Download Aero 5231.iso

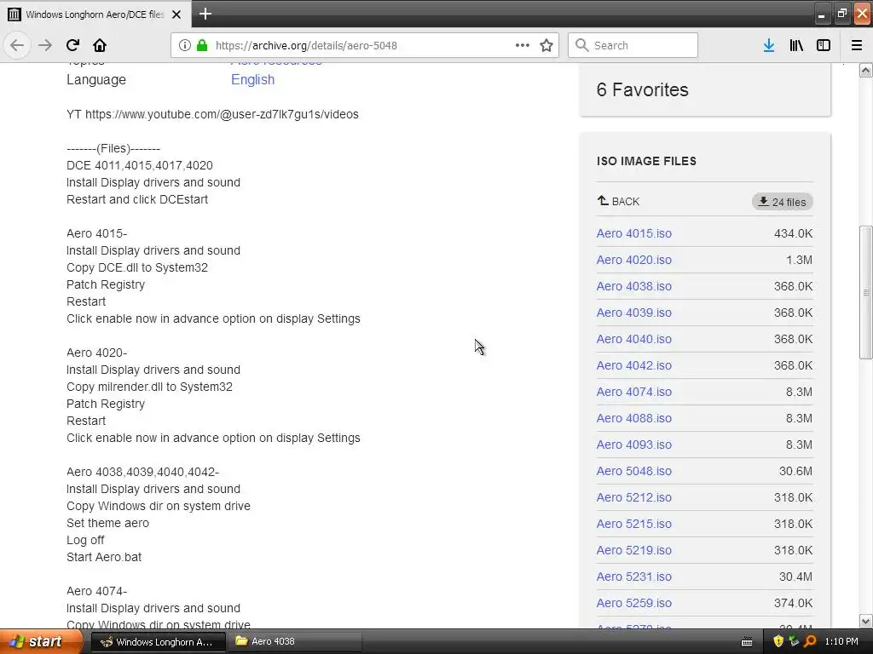pyautogui.click(x=634, y=577)
